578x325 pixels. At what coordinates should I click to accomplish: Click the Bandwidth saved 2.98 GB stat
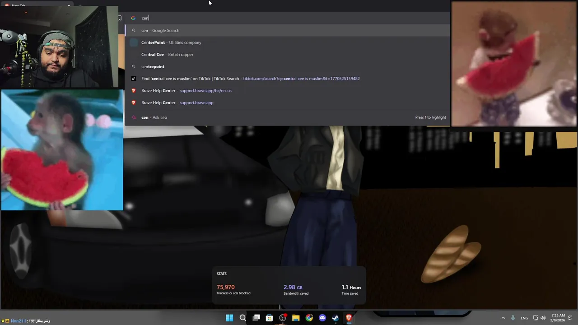click(296, 289)
